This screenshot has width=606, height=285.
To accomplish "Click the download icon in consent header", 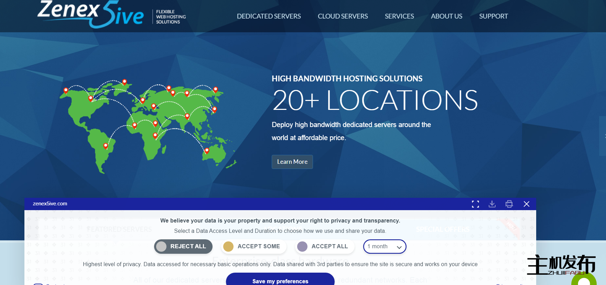I will [x=492, y=204].
